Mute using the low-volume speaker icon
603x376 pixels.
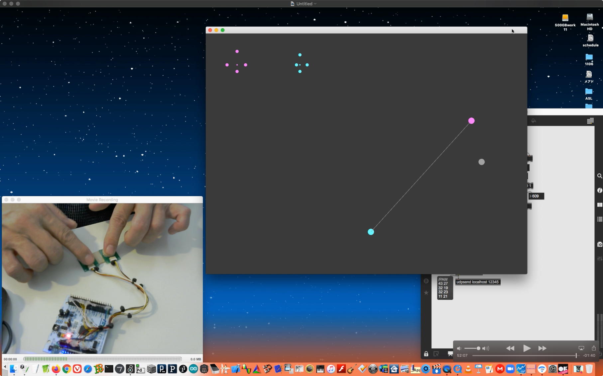click(x=459, y=348)
